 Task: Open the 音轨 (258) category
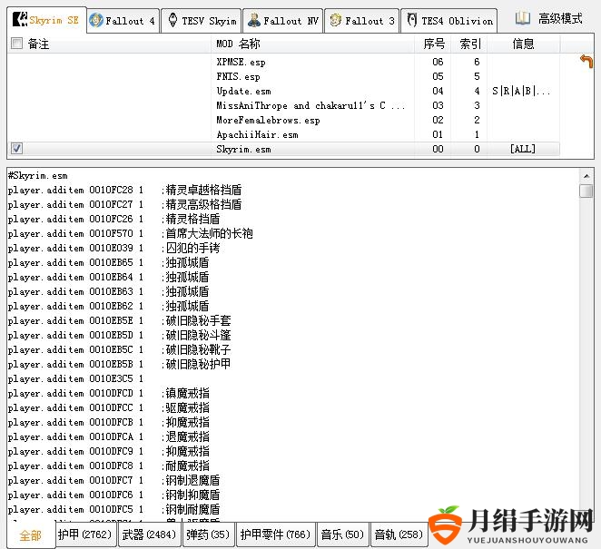point(399,534)
